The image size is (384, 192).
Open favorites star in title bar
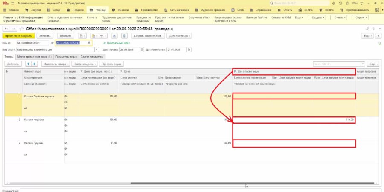click(347, 3)
